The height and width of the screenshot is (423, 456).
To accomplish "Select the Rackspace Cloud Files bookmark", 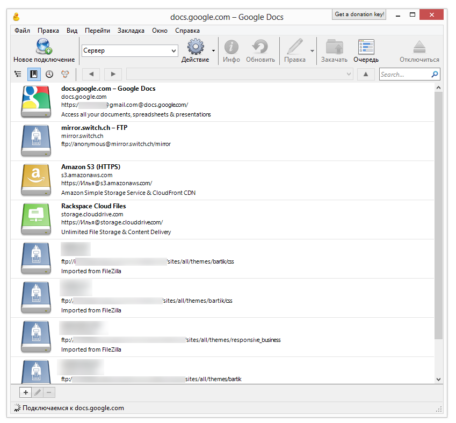I will pyautogui.click(x=222, y=220).
